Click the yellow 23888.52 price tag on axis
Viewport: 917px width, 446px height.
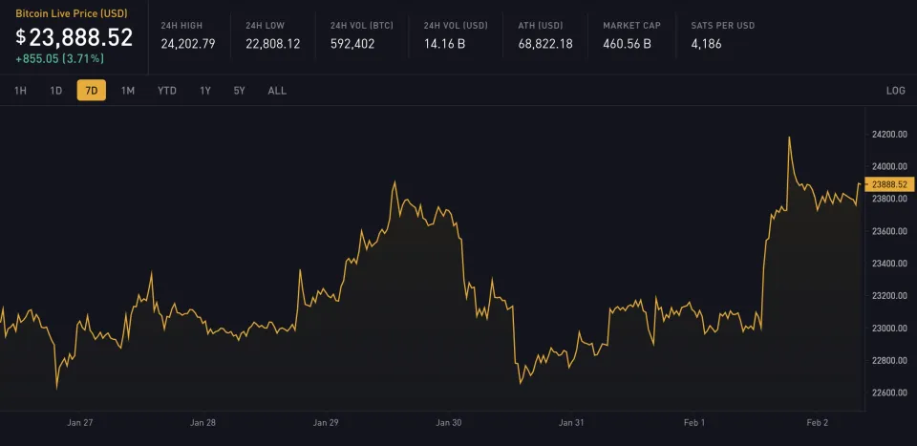888,184
